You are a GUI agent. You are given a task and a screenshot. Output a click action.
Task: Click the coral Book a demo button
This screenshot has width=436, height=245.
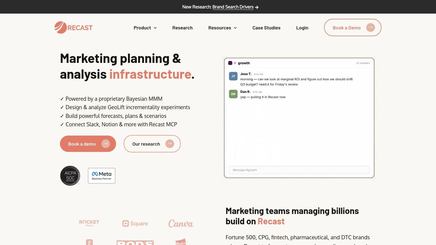[x=88, y=144]
